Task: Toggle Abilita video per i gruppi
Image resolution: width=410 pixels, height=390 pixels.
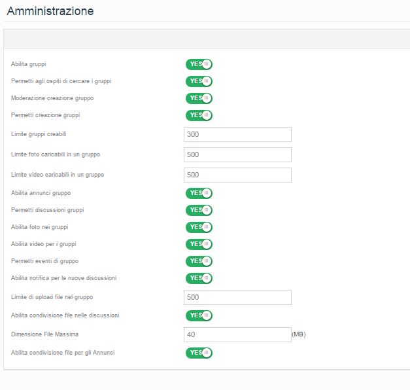Action: click(x=199, y=244)
